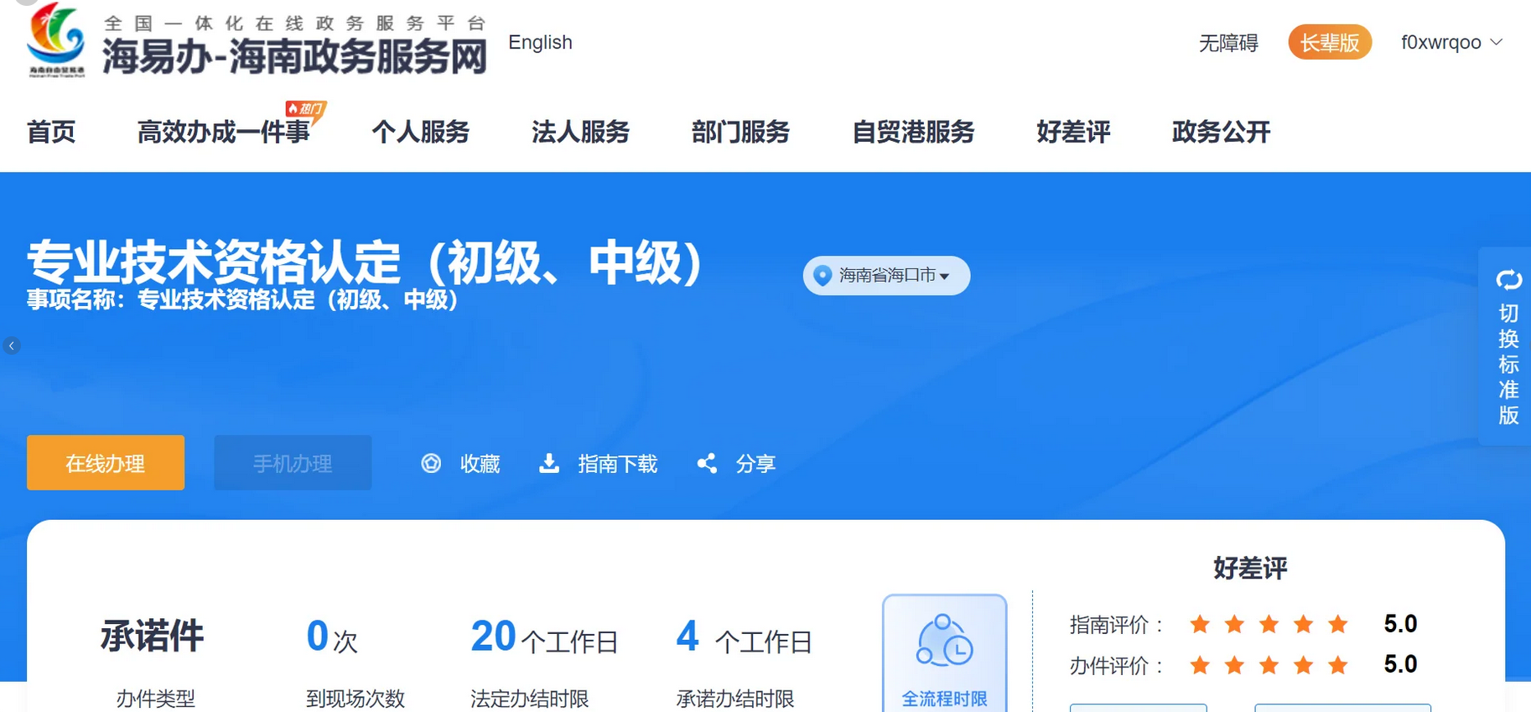Open 高效办成一件事 menu
This screenshot has width=1531, height=712.
[224, 132]
